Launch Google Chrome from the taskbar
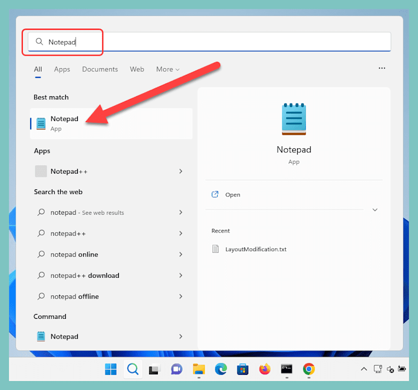 pos(308,369)
